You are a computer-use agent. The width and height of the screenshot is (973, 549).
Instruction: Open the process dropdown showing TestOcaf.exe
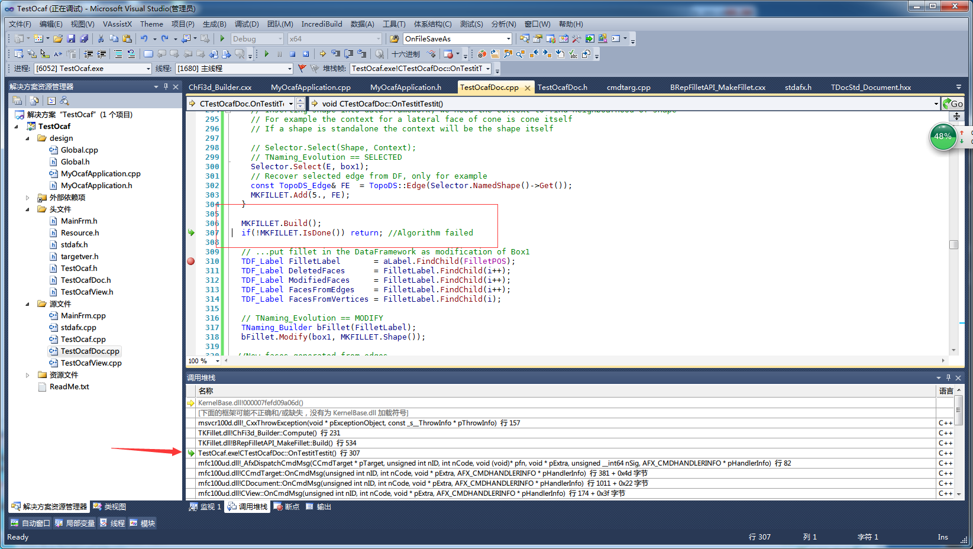(x=148, y=69)
